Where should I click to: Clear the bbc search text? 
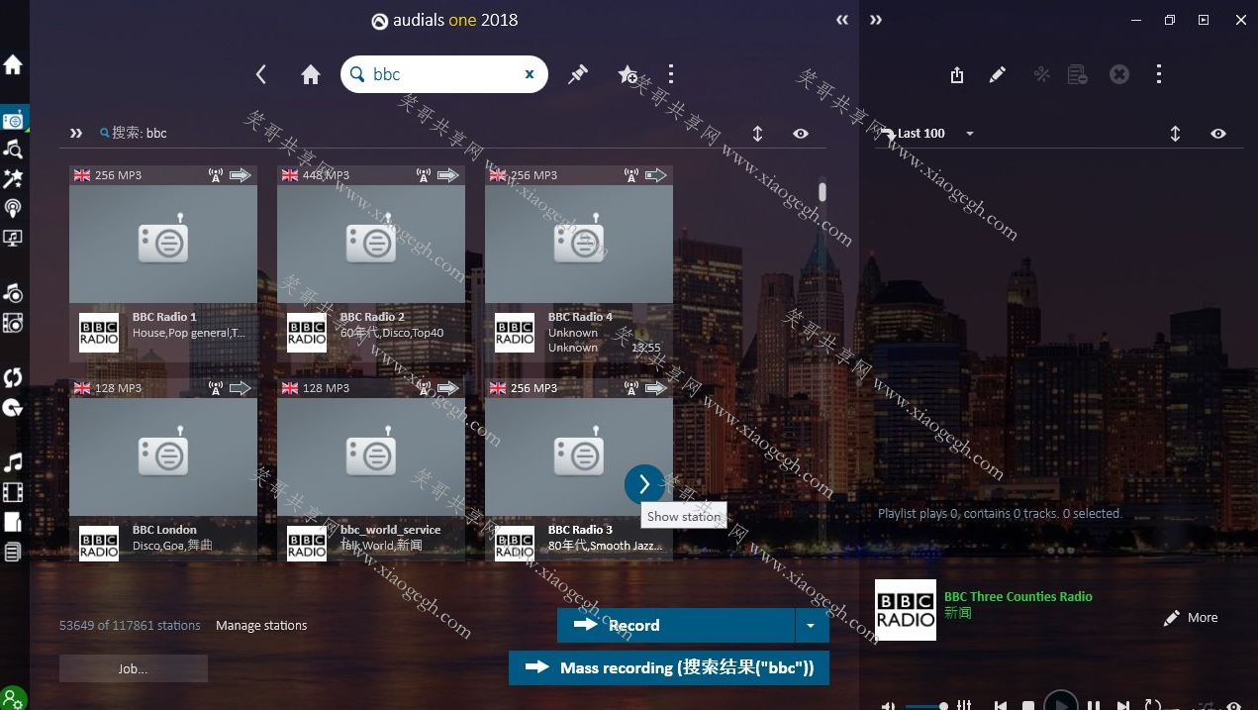(x=530, y=74)
